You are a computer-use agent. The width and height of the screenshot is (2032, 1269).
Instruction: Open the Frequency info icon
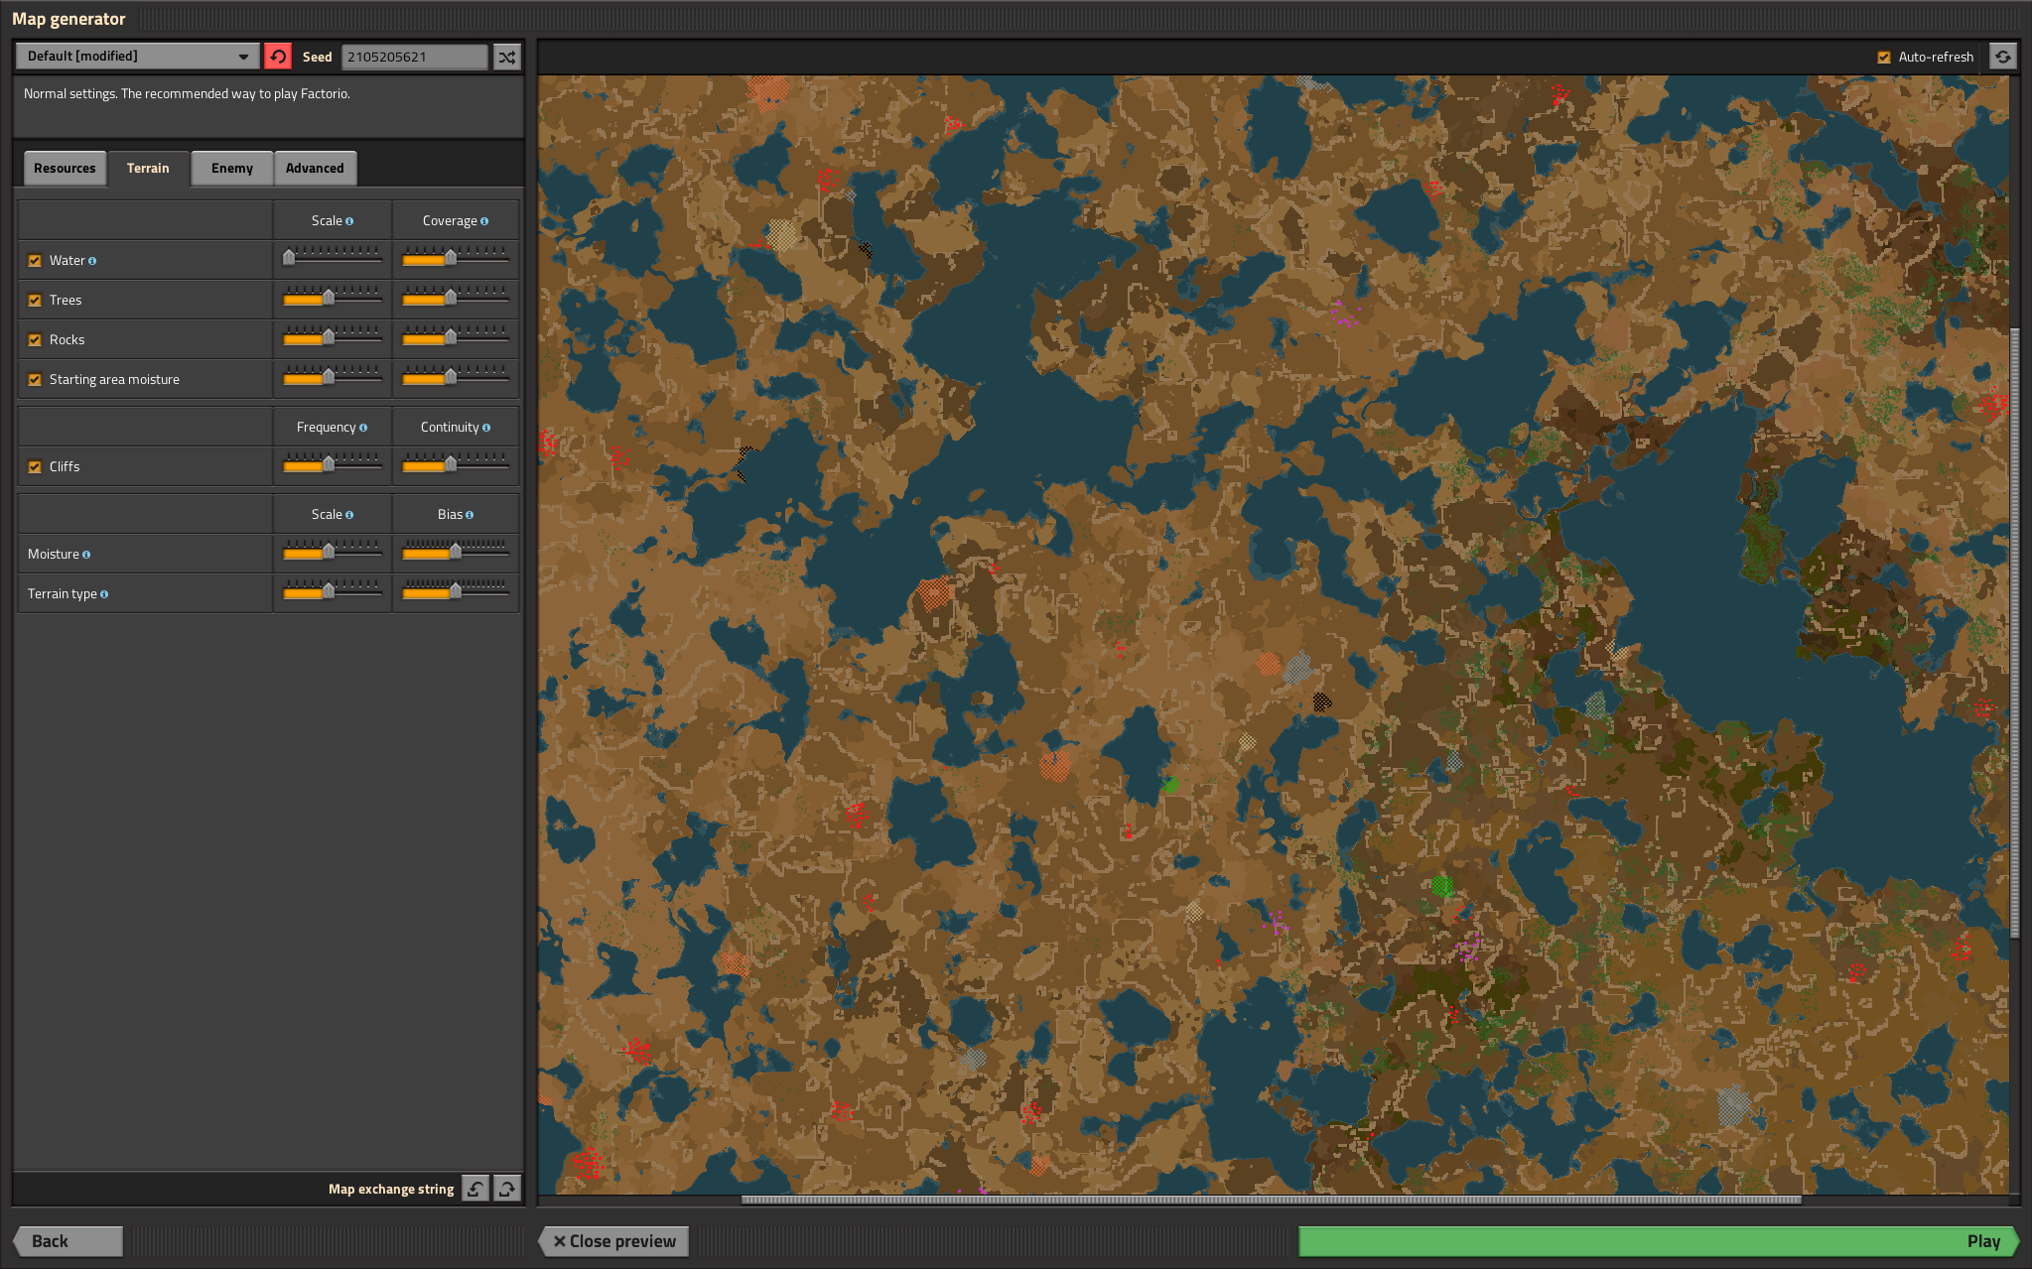[363, 428]
